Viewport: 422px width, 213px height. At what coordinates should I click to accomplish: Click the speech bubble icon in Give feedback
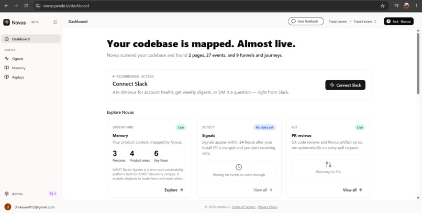[293, 22]
